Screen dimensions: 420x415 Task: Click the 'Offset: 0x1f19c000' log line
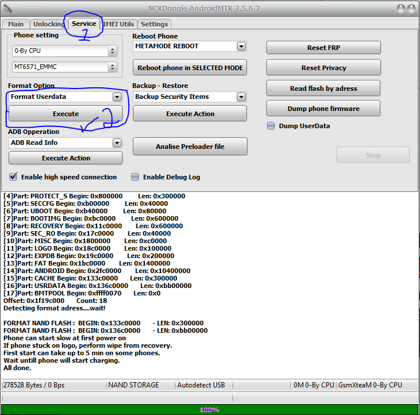coord(55,301)
